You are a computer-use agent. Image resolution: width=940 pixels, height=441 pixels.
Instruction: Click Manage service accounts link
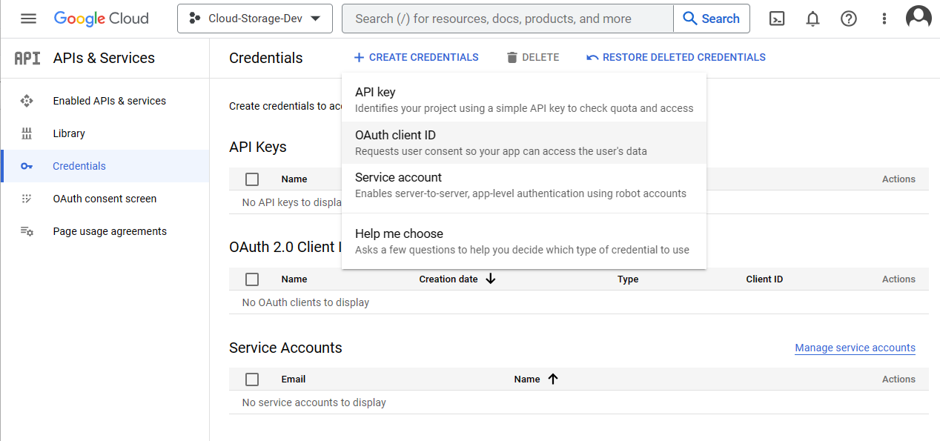coord(855,348)
